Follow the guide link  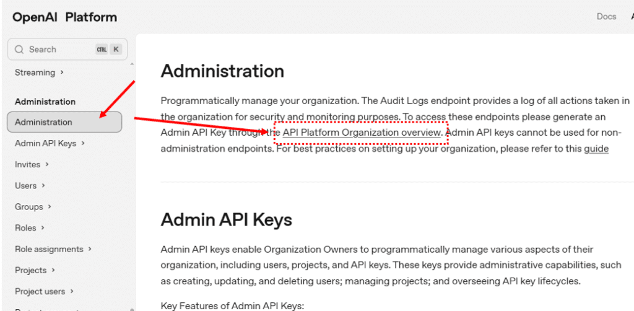596,149
